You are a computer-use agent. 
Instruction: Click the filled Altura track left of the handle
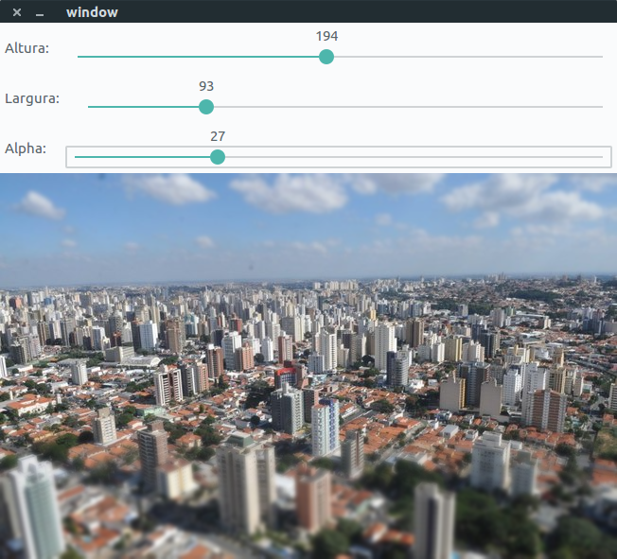199,57
